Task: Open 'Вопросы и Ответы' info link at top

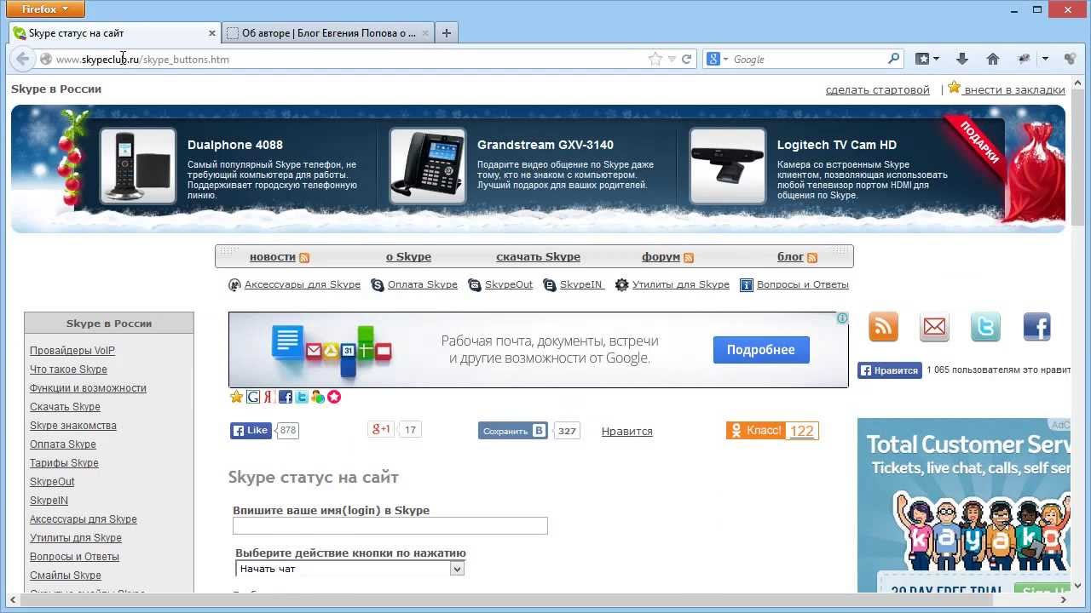Action: 803,284
